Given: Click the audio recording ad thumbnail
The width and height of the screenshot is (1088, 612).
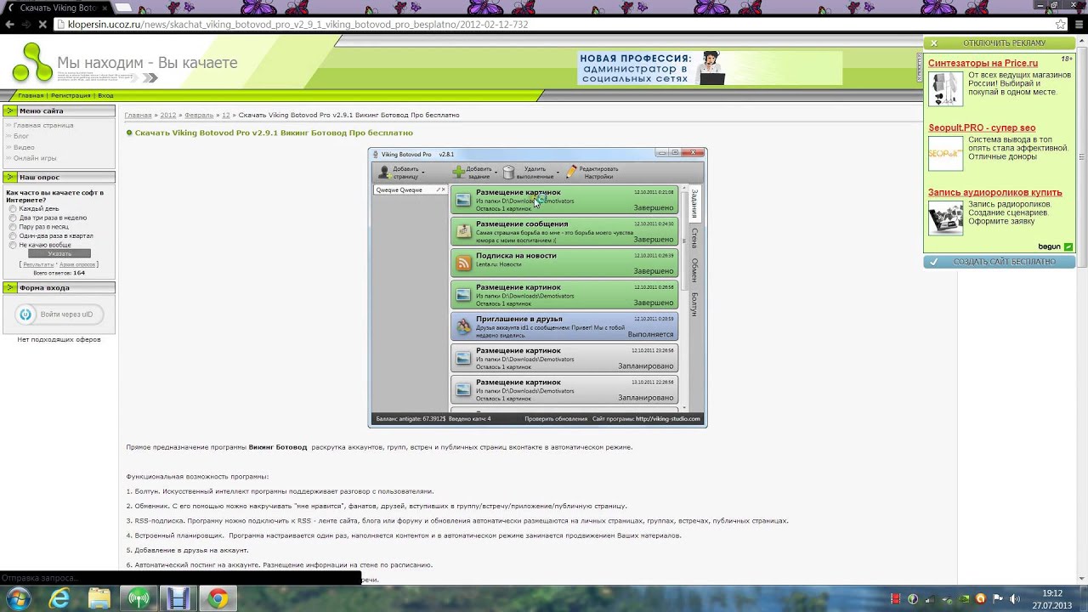Looking at the screenshot, I should point(945,218).
